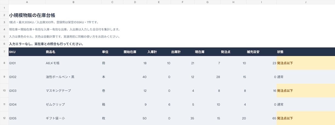Click the unit cell '枚' for G105
Viewport: 335px width, 125px height.
click(112, 118)
